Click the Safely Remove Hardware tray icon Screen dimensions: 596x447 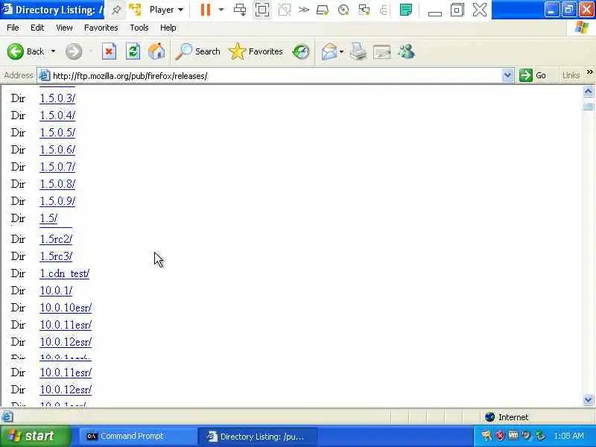point(540,436)
